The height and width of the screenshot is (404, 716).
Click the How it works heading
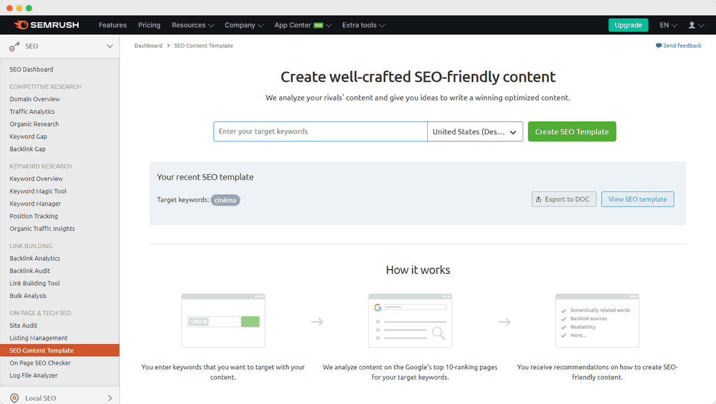pos(418,270)
